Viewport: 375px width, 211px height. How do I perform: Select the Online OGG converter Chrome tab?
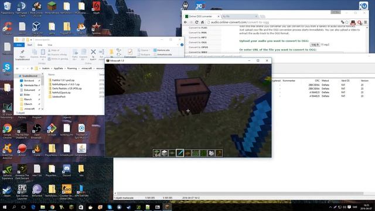[202, 16]
